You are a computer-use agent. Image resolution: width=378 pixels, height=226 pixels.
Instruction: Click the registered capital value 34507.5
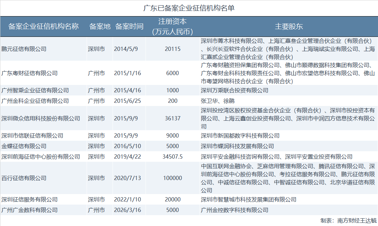pyautogui.click(x=173, y=157)
